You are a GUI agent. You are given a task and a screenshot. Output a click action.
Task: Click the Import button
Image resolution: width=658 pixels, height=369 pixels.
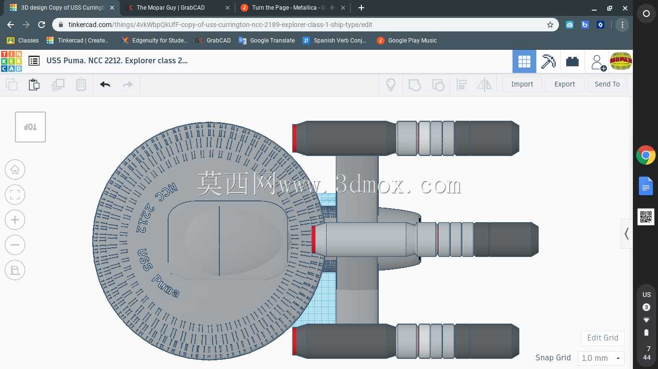[x=522, y=84]
